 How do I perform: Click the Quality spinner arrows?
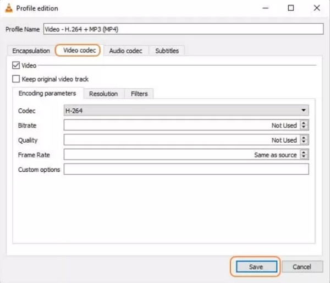point(304,140)
